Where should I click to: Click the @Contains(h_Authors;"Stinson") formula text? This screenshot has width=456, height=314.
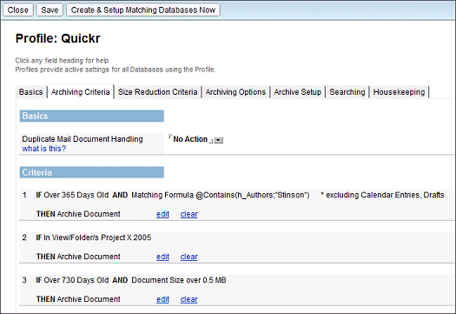[x=253, y=195]
